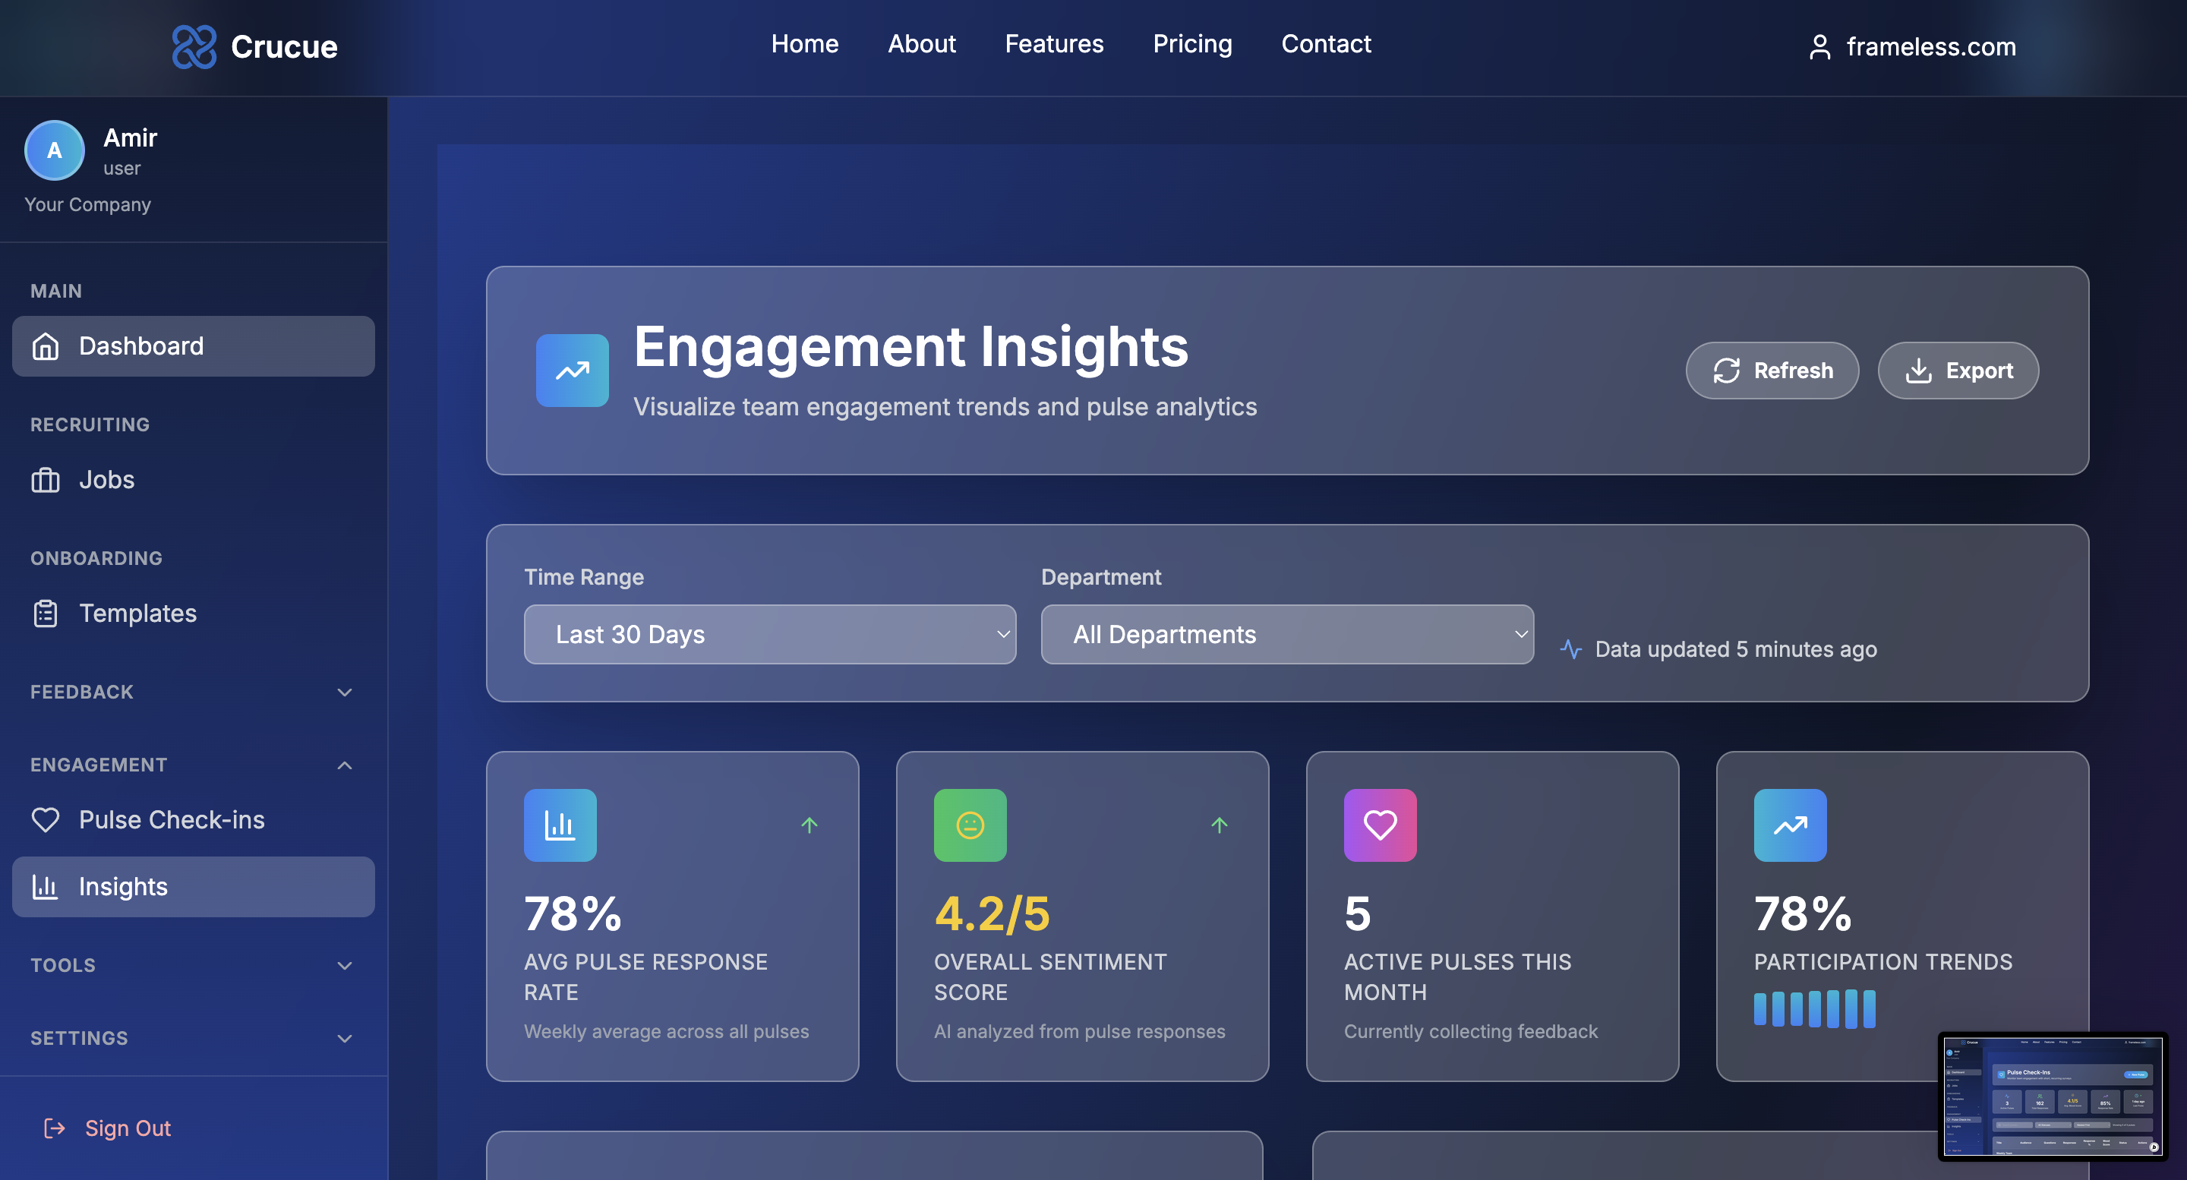Screen dimensions: 2187x1180
Task: Click the user profile icon beside frameless.com
Action: click(x=1819, y=46)
